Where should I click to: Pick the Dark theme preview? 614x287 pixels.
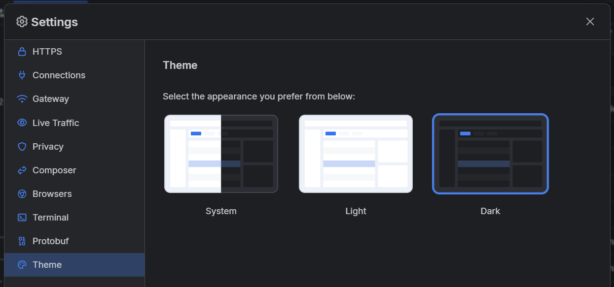click(x=490, y=154)
